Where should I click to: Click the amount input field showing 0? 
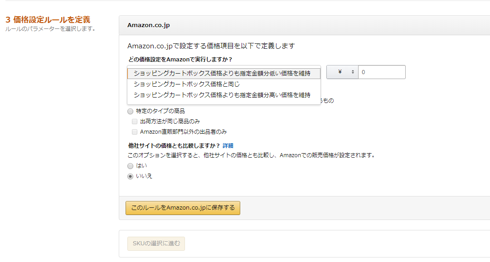coord(381,72)
